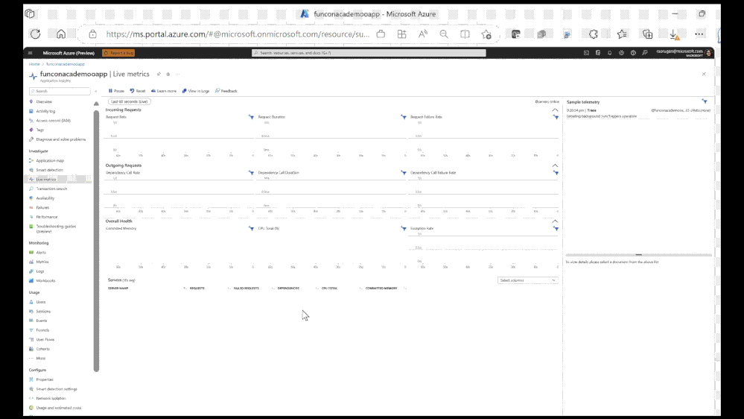
Task: Collapse the sidebar with the chevron
Action: coord(96,91)
